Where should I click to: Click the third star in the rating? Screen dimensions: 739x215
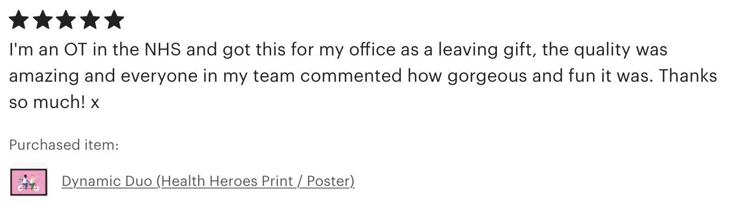point(66,20)
